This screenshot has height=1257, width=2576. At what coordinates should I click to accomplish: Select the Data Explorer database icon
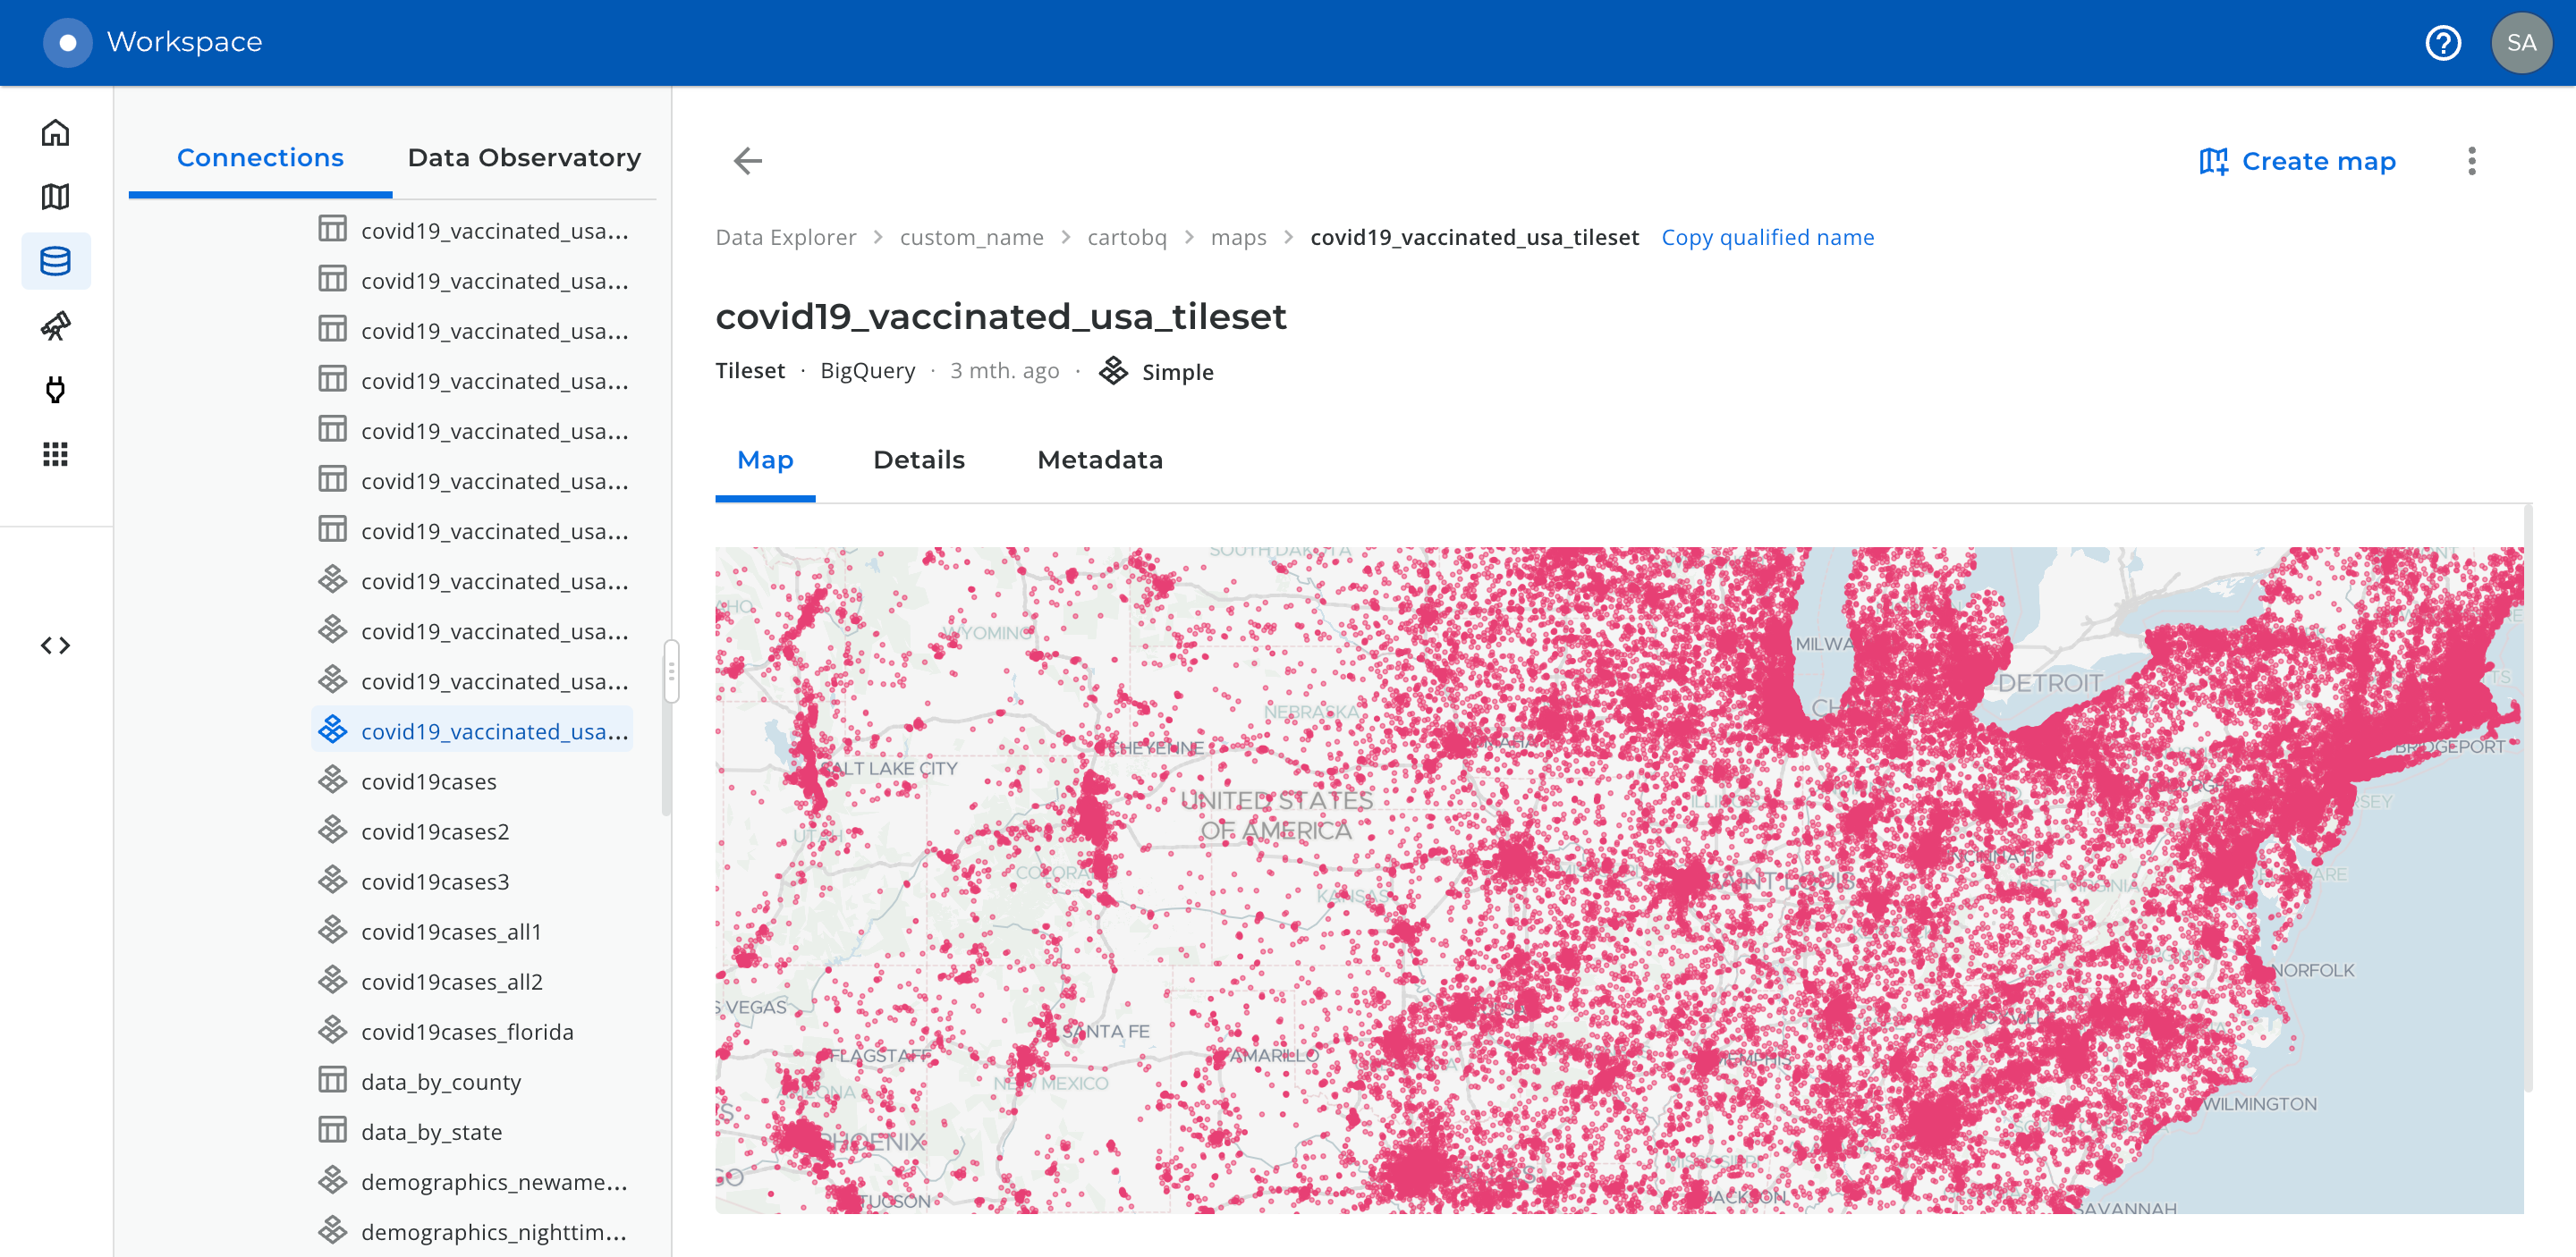coord(56,261)
